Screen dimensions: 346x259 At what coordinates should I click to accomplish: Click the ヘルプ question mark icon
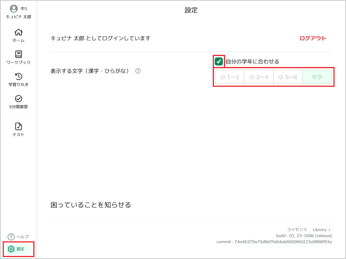coord(11,237)
